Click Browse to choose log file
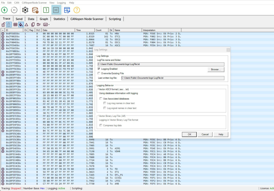This screenshot has height=191, width=274. pos(216,70)
